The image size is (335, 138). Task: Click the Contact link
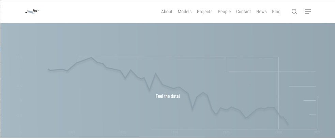tap(243, 12)
